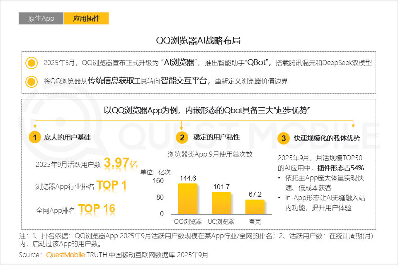Click the TOP 16 ranking label
The width and height of the screenshot is (398, 265).
(x=97, y=208)
